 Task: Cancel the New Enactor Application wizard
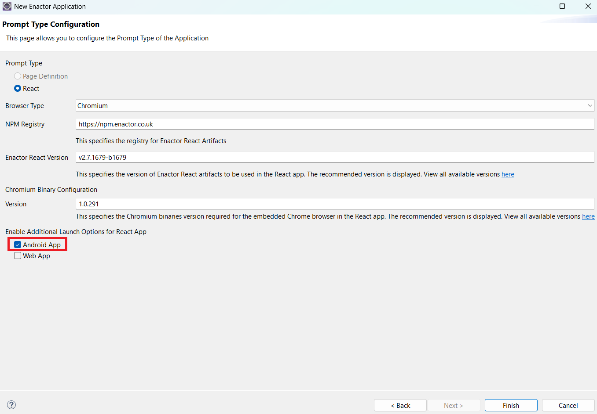point(568,405)
